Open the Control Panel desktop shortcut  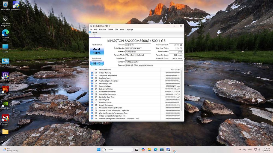pos(5,63)
